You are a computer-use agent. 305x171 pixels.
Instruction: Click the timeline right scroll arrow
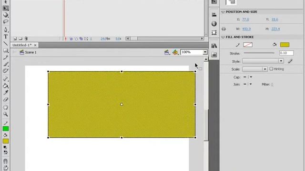[202, 38]
